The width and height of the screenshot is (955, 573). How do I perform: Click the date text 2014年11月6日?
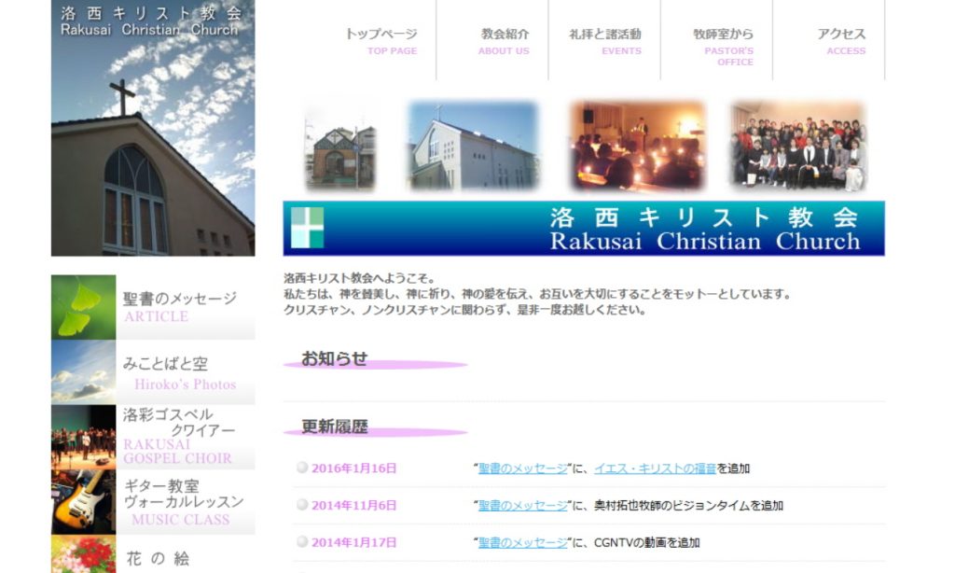[353, 505]
